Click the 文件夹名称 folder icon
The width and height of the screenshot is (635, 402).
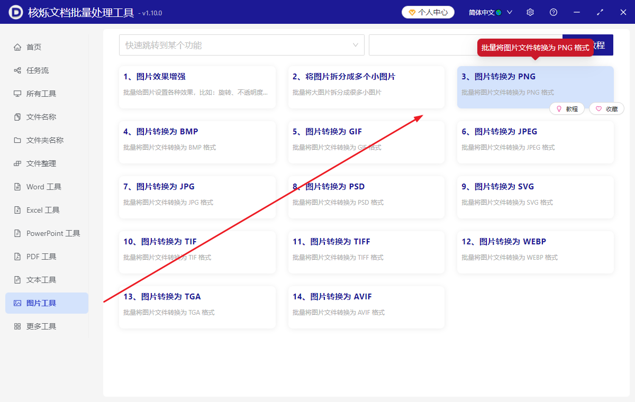point(17,140)
